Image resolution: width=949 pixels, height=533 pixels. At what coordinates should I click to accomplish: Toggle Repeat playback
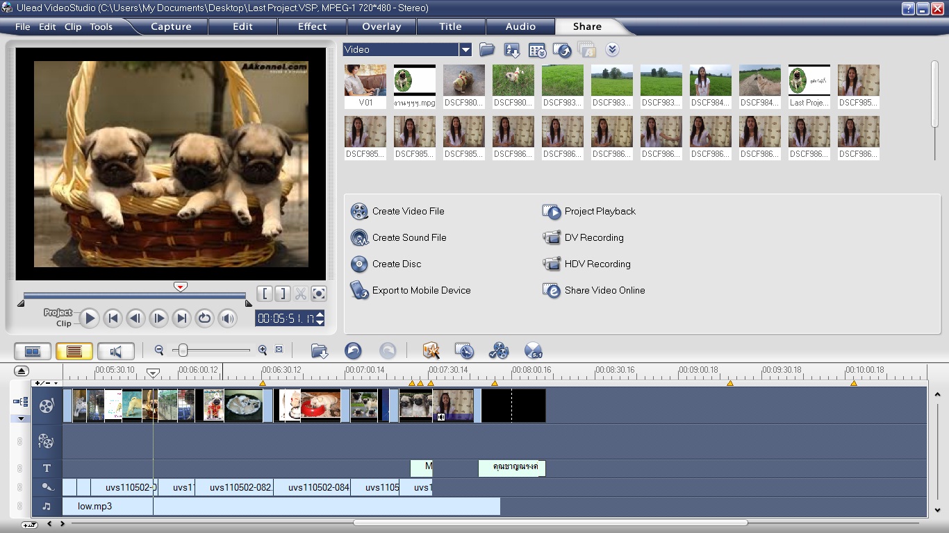(x=204, y=319)
